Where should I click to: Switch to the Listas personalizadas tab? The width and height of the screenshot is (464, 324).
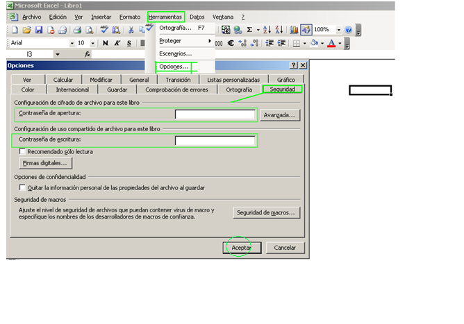tap(233, 80)
